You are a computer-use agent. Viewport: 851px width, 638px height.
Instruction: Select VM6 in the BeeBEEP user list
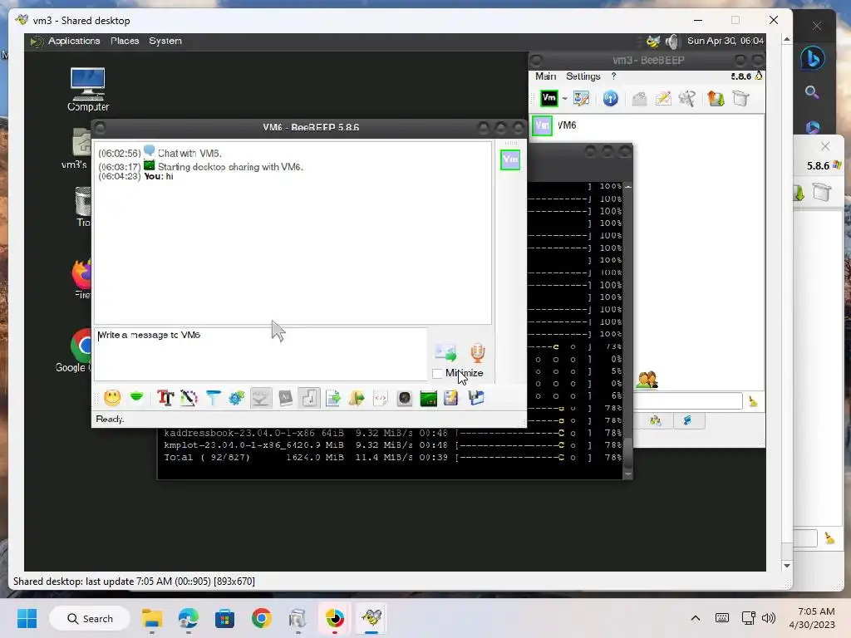pyautogui.click(x=647, y=125)
